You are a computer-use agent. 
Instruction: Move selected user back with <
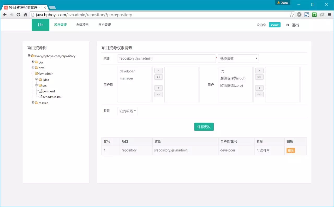[259, 88]
